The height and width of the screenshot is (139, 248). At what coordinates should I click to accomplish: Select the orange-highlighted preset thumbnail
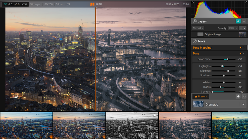pos(185,126)
